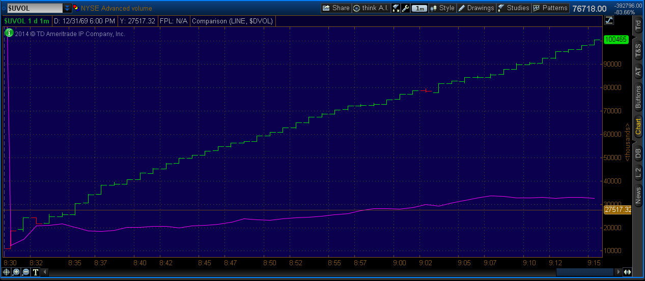Viewport: 645px width, 281px height.
Task: Click the zoom out magnifier icon
Action: [26, 272]
